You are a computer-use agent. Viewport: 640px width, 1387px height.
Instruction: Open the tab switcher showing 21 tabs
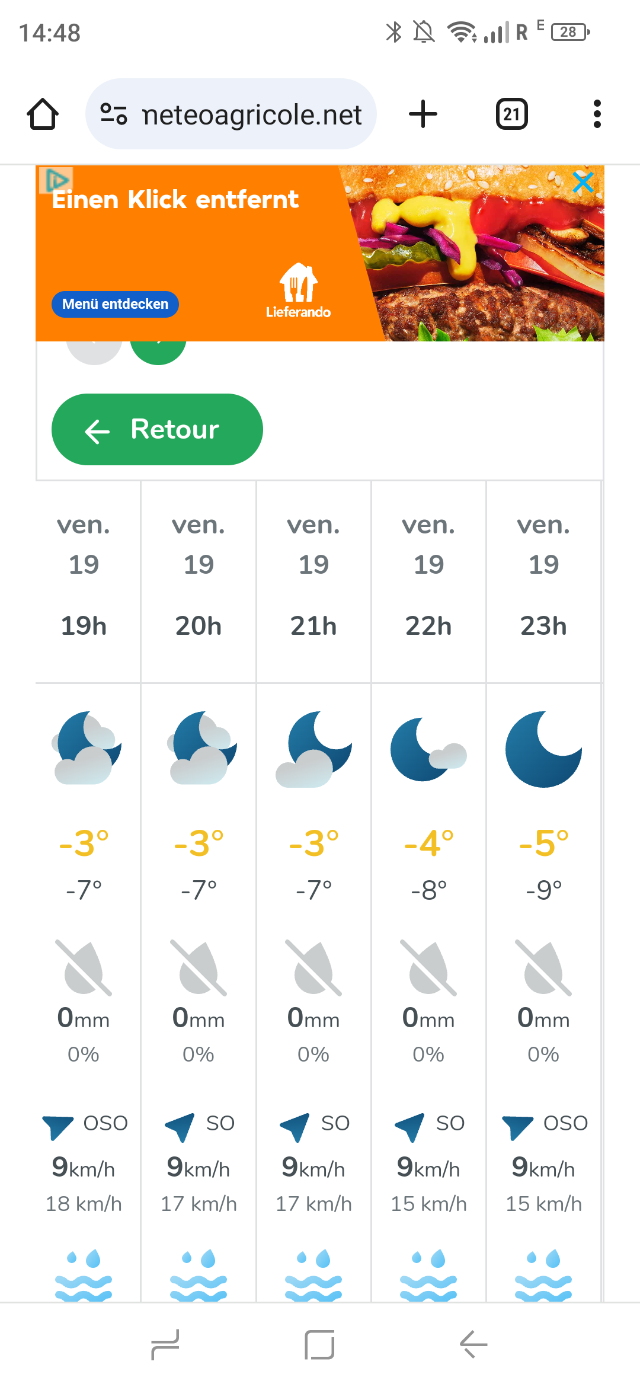pos(511,114)
